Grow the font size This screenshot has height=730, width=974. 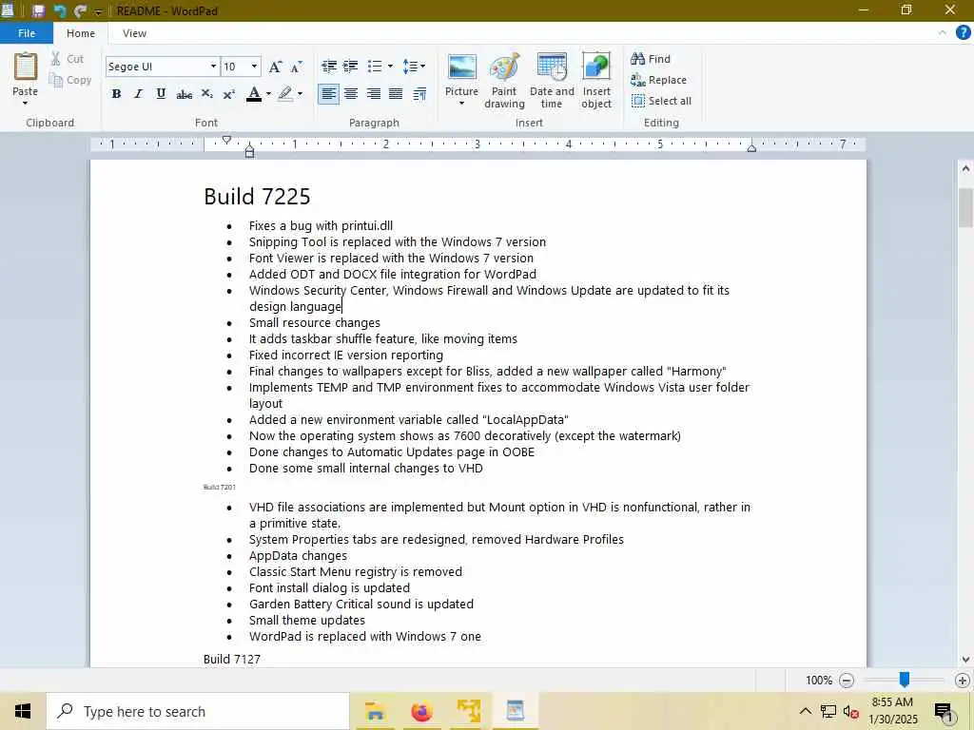click(x=275, y=67)
